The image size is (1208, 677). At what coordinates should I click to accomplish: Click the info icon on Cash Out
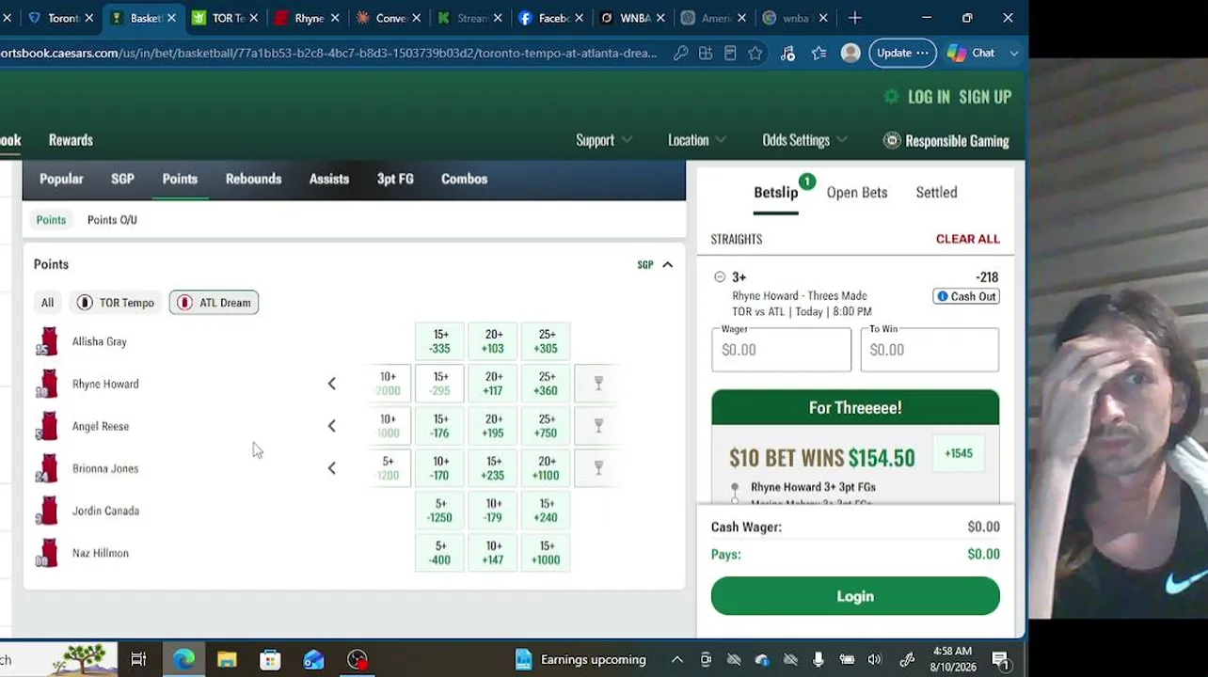[942, 297]
